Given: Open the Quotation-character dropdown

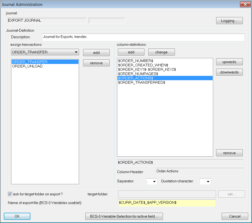Looking at the screenshot, I should point(205,182).
